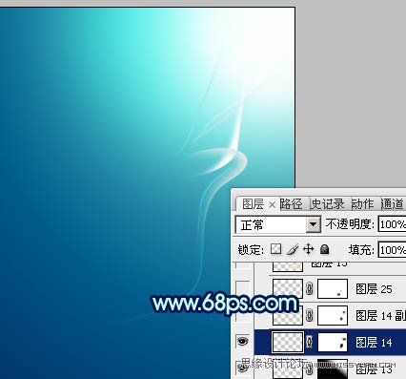
Task: Click the mask link chain on 图层 14 副本
Action: tap(309, 316)
